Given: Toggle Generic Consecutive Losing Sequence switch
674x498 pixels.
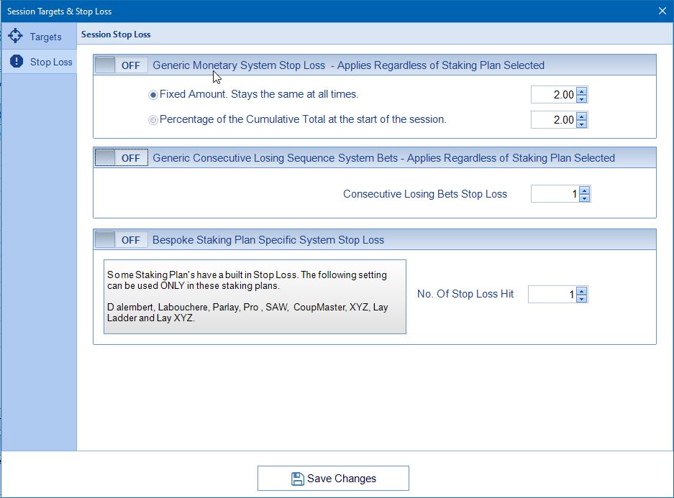Looking at the screenshot, I should coord(122,158).
